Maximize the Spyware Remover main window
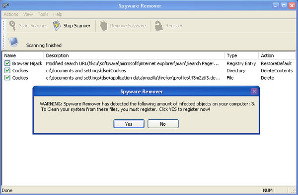298x195 pixels. coord(284,5)
